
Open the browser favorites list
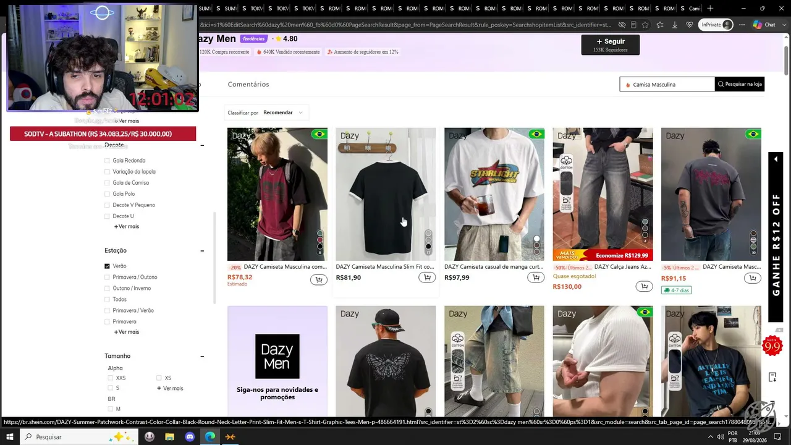point(660,25)
